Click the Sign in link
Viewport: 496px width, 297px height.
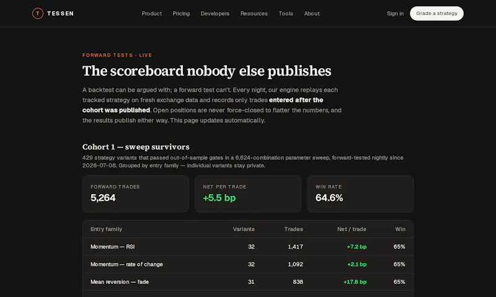point(395,14)
